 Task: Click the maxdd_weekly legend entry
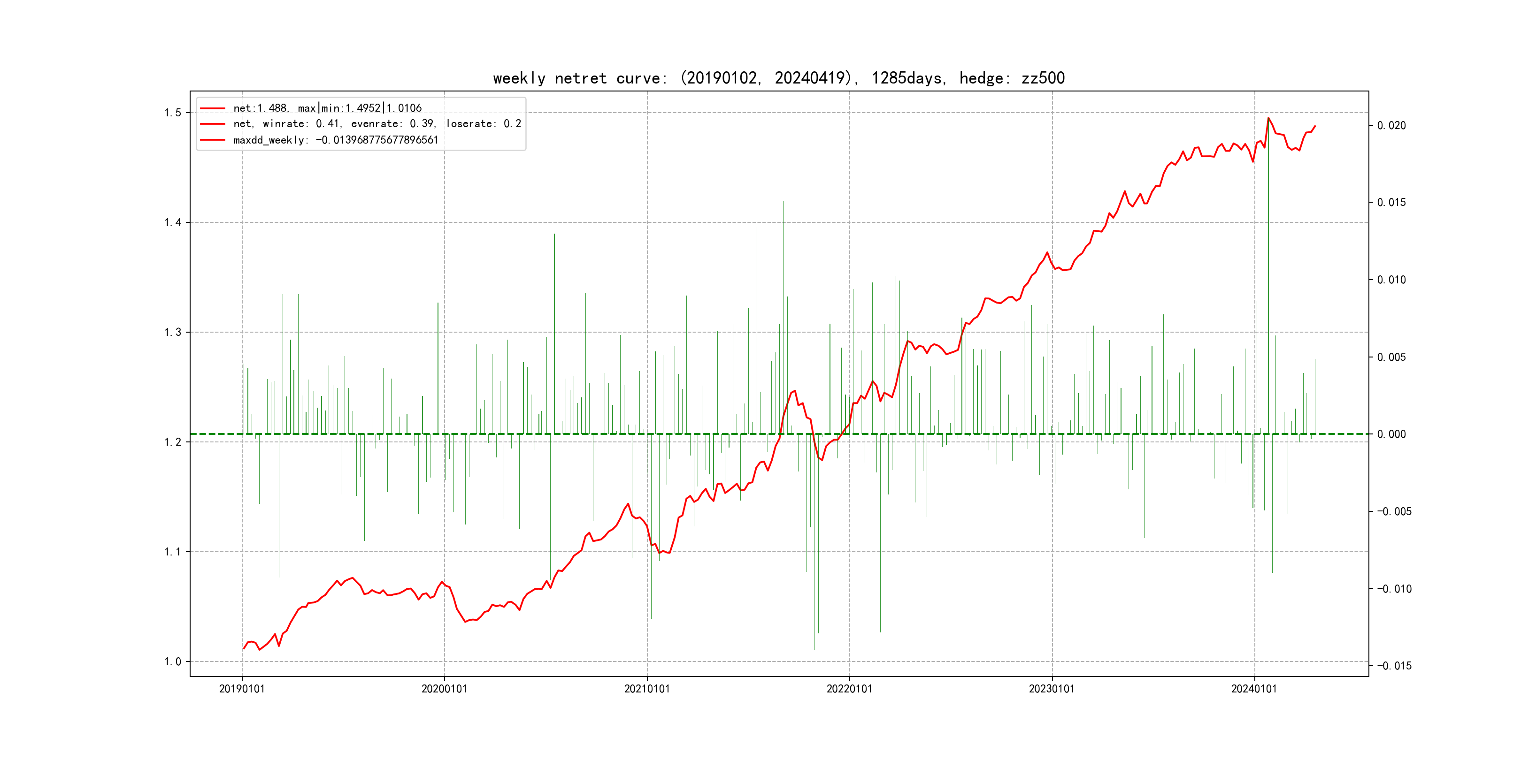(x=335, y=140)
